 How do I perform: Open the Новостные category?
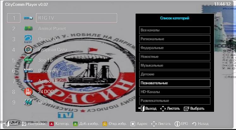[x=175, y=57]
